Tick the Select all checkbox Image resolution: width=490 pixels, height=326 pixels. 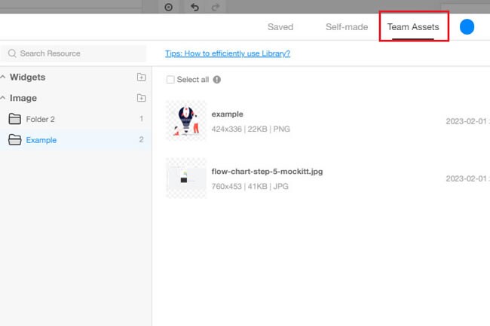pyautogui.click(x=170, y=80)
